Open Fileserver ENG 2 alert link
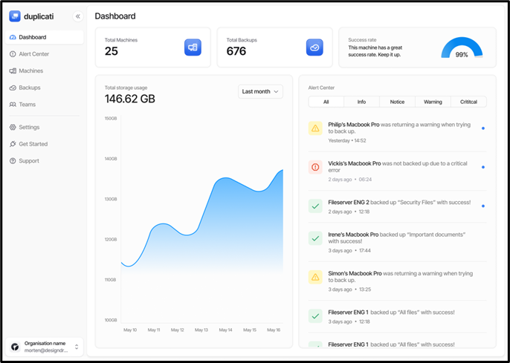 click(349, 202)
